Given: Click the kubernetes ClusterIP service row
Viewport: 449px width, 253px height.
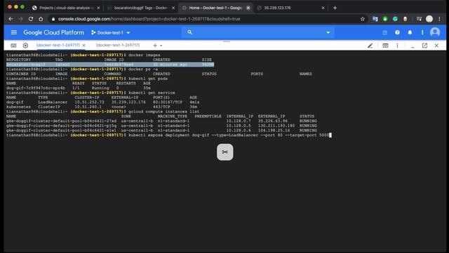Looking at the screenshot, I should point(102,107).
